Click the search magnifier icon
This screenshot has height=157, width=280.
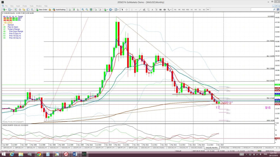(x=275, y=10)
